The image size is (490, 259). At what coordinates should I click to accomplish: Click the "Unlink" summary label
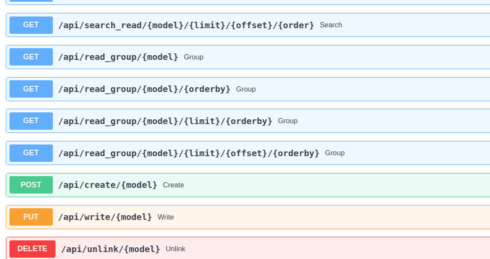(175, 249)
